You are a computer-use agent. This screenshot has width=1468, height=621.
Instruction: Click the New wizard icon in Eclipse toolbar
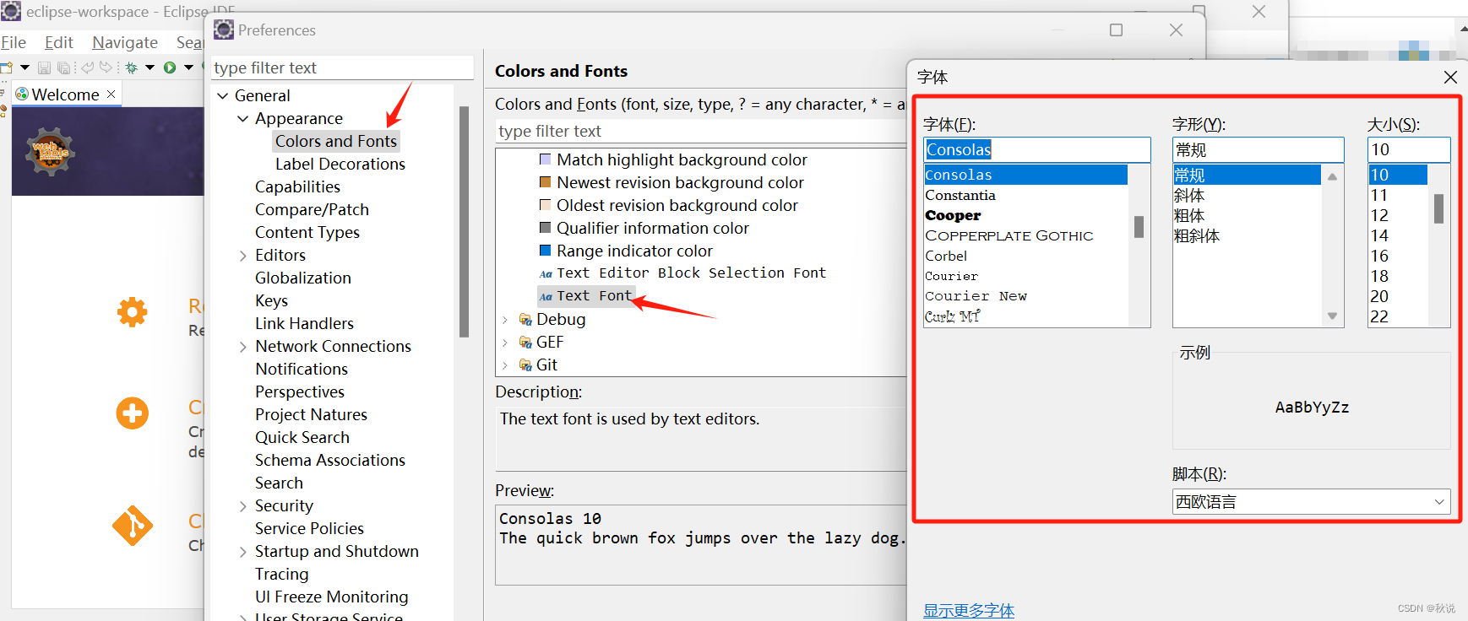(x=7, y=67)
